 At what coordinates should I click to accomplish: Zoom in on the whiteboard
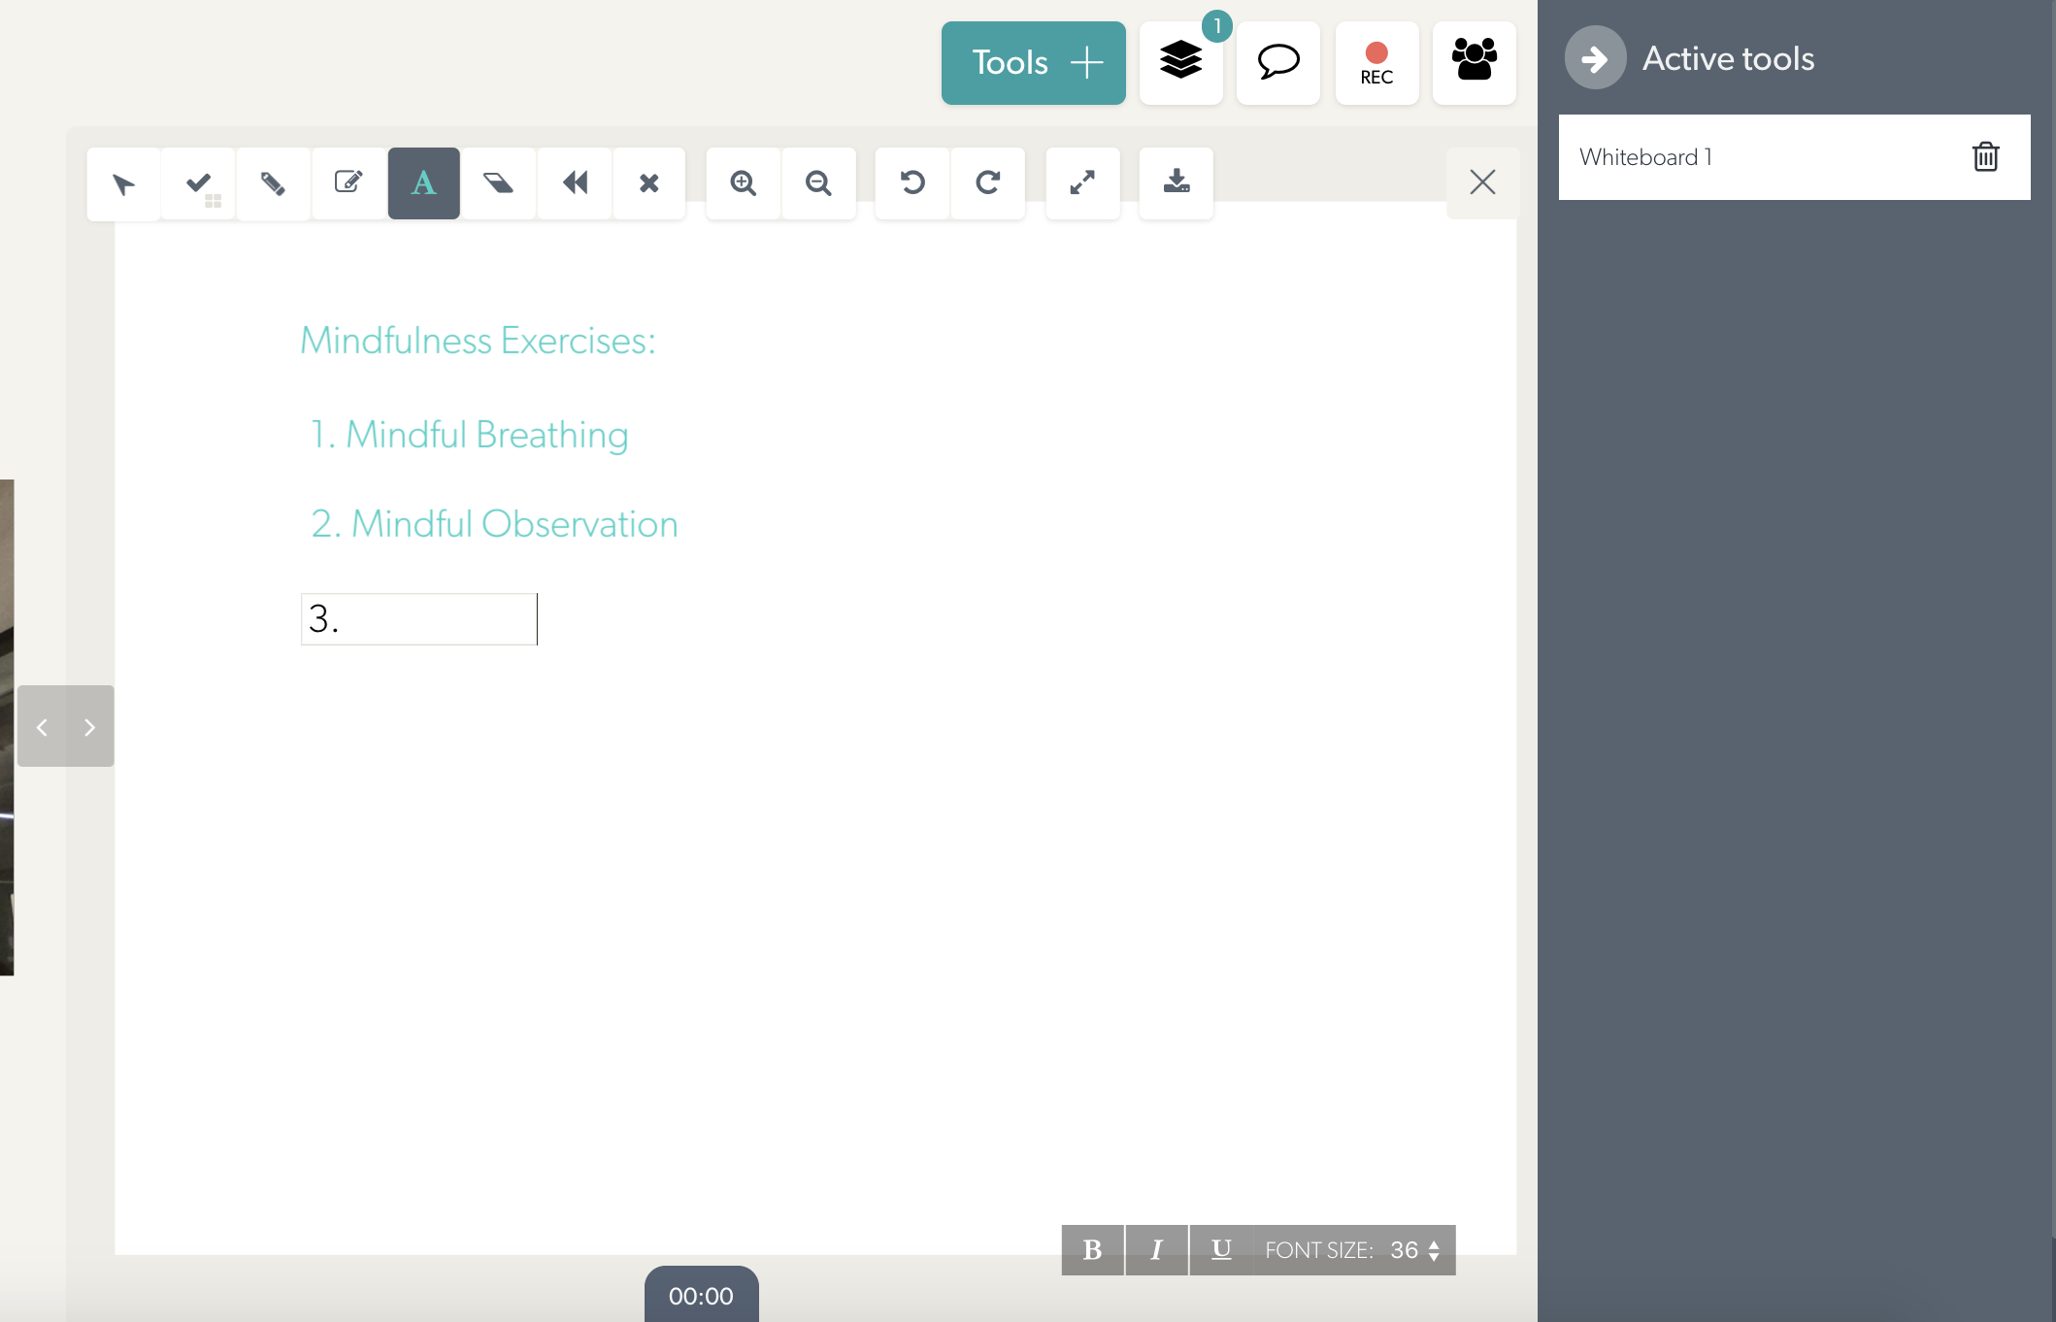744,183
